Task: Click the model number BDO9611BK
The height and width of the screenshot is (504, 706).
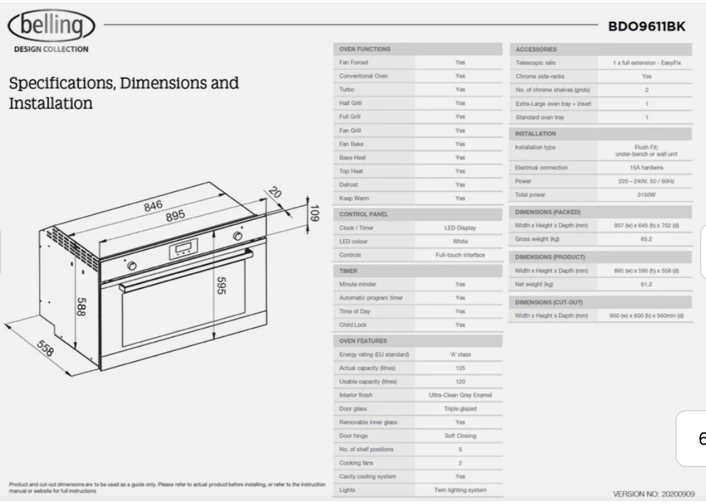Action: (647, 27)
